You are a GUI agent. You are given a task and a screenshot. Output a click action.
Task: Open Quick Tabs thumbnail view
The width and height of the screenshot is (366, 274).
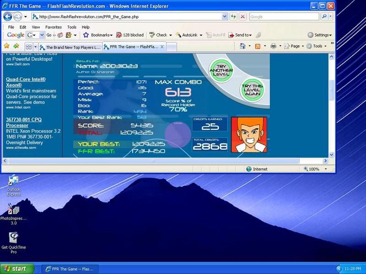29,47
